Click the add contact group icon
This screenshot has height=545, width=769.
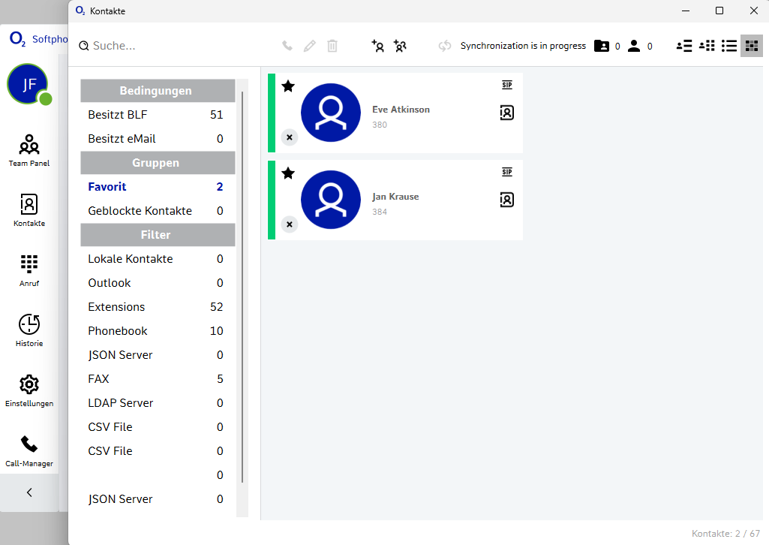(x=400, y=46)
